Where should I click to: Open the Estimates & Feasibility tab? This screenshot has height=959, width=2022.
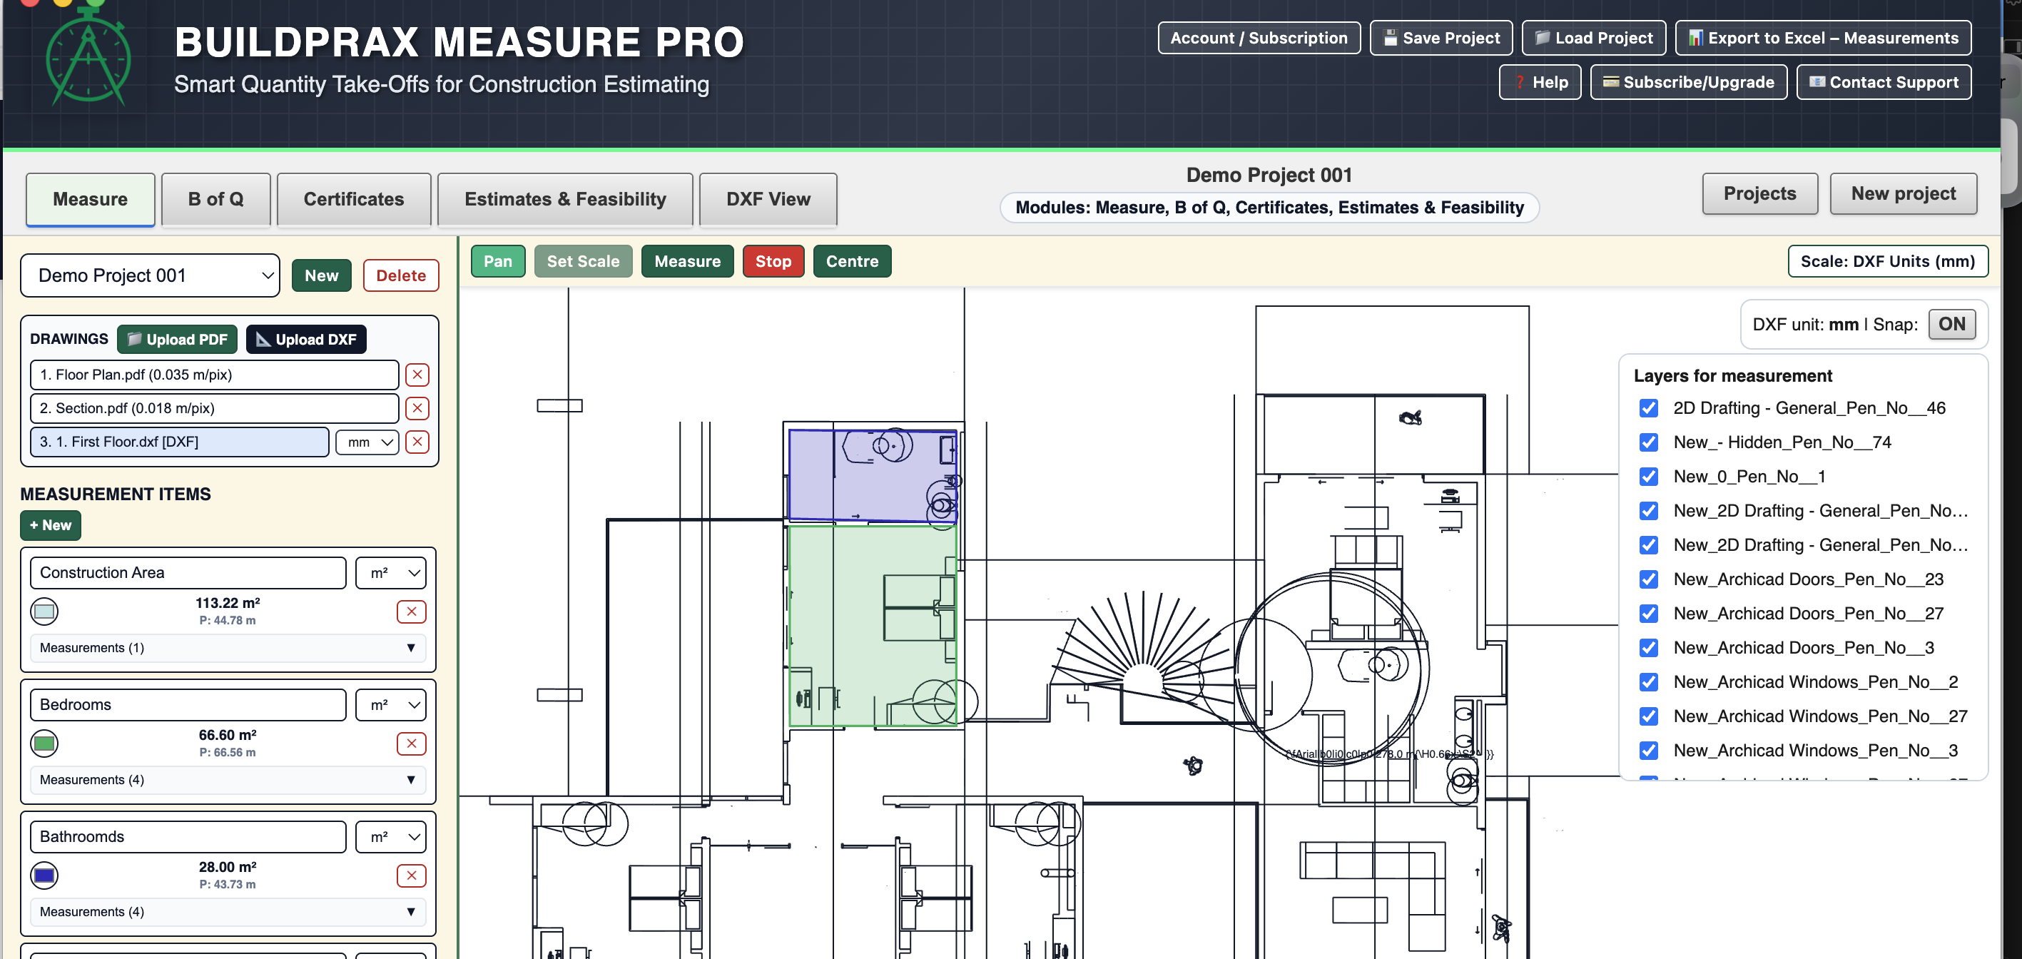pyautogui.click(x=565, y=199)
